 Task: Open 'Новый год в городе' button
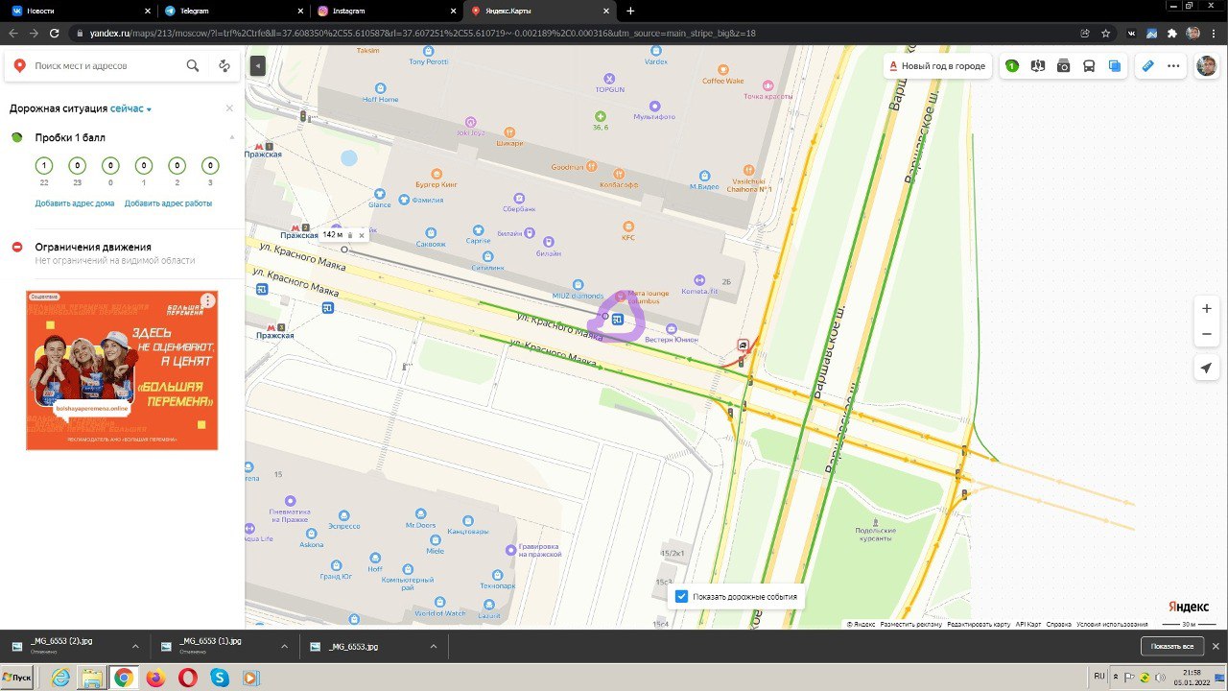[937, 66]
